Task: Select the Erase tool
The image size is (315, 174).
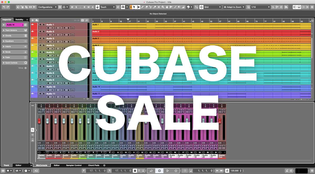Action: tap(146, 7)
